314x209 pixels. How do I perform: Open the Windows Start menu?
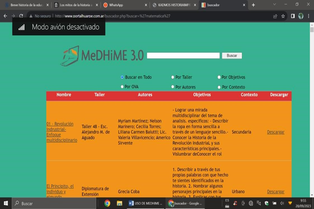coord(6,203)
